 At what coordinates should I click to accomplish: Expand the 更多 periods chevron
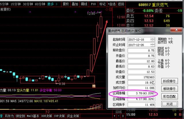coord(57,4)
